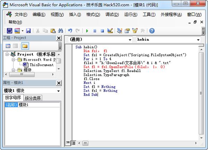Select Project (技术乐园) root node
This screenshot has width=208, height=150.
[x=36, y=54]
